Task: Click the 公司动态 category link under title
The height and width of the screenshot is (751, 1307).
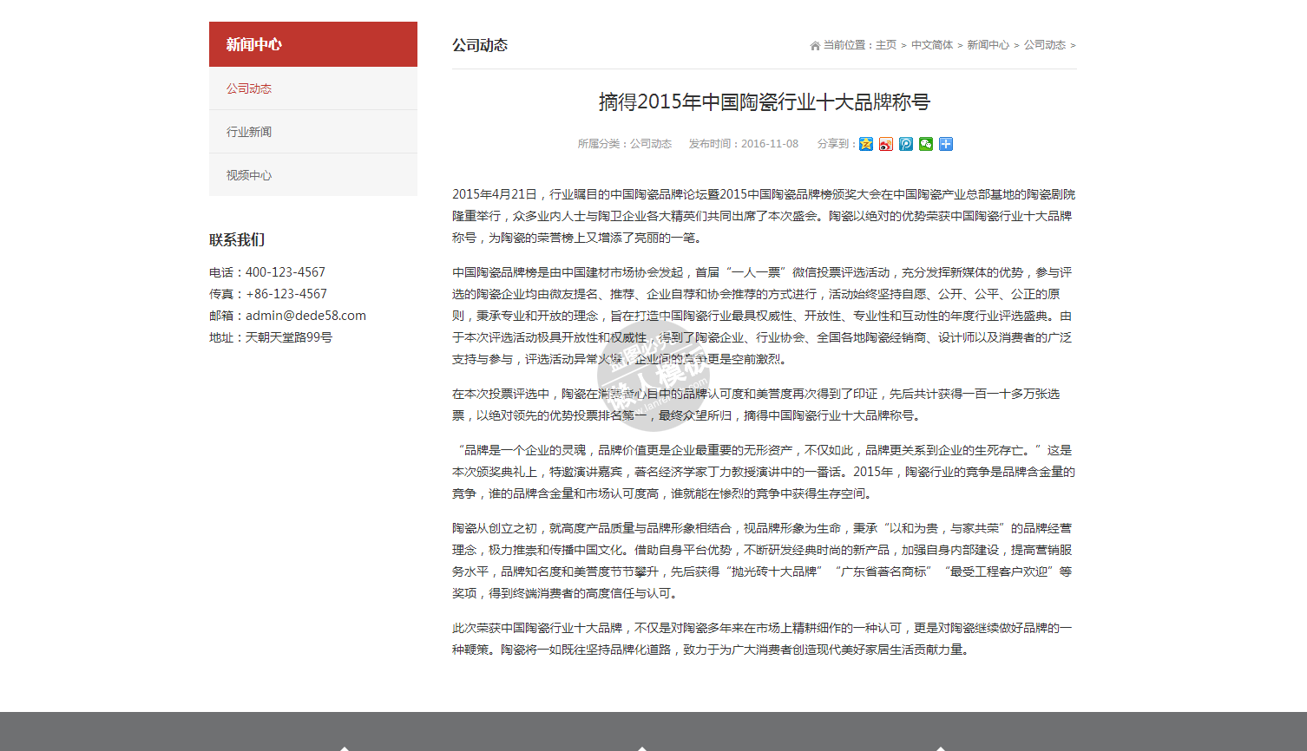Action: (x=651, y=144)
